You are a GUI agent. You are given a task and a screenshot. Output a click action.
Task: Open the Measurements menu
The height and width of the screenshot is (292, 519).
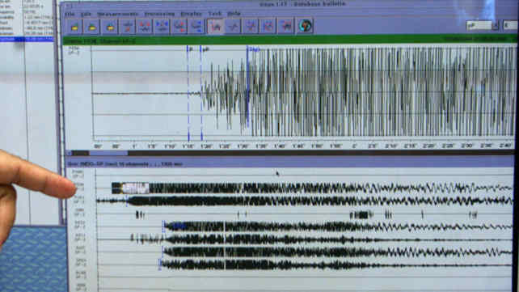118,14
